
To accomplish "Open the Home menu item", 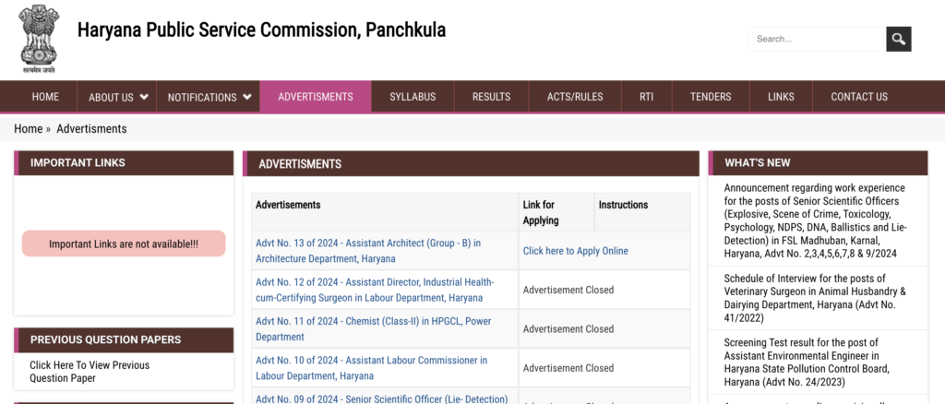I will click(x=45, y=97).
